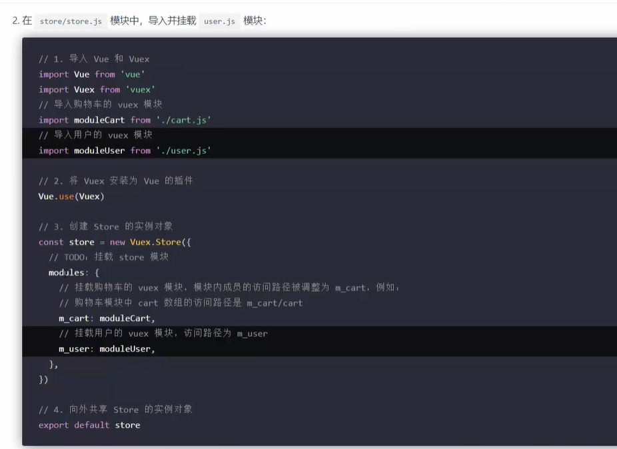Click the line import moduleUser from './user.js'

(x=125, y=151)
